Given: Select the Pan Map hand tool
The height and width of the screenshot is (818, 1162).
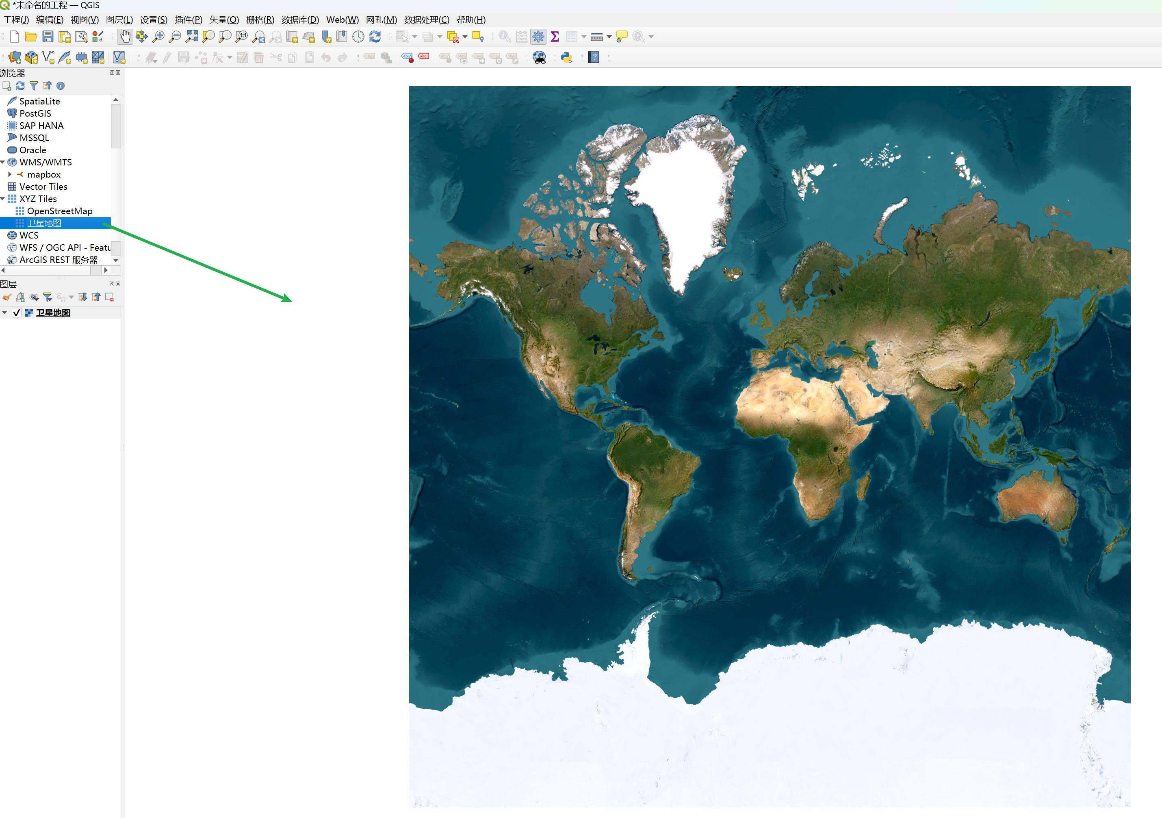Looking at the screenshot, I should (124, 37).
